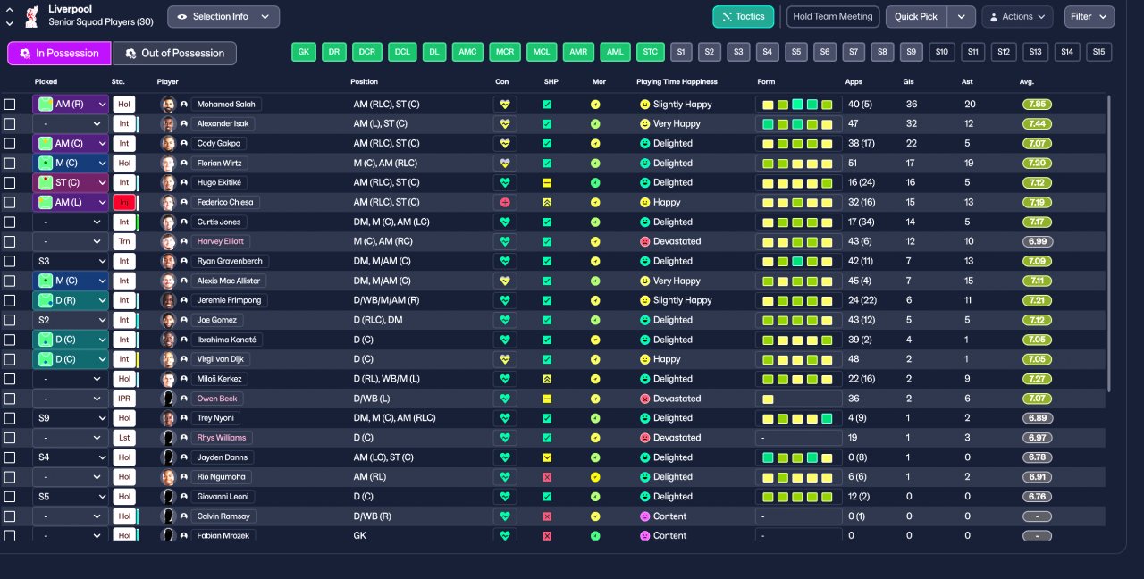Click the player list vertical scrollbar
This screenshot has width=1144, height=579.
[1109, 243]
